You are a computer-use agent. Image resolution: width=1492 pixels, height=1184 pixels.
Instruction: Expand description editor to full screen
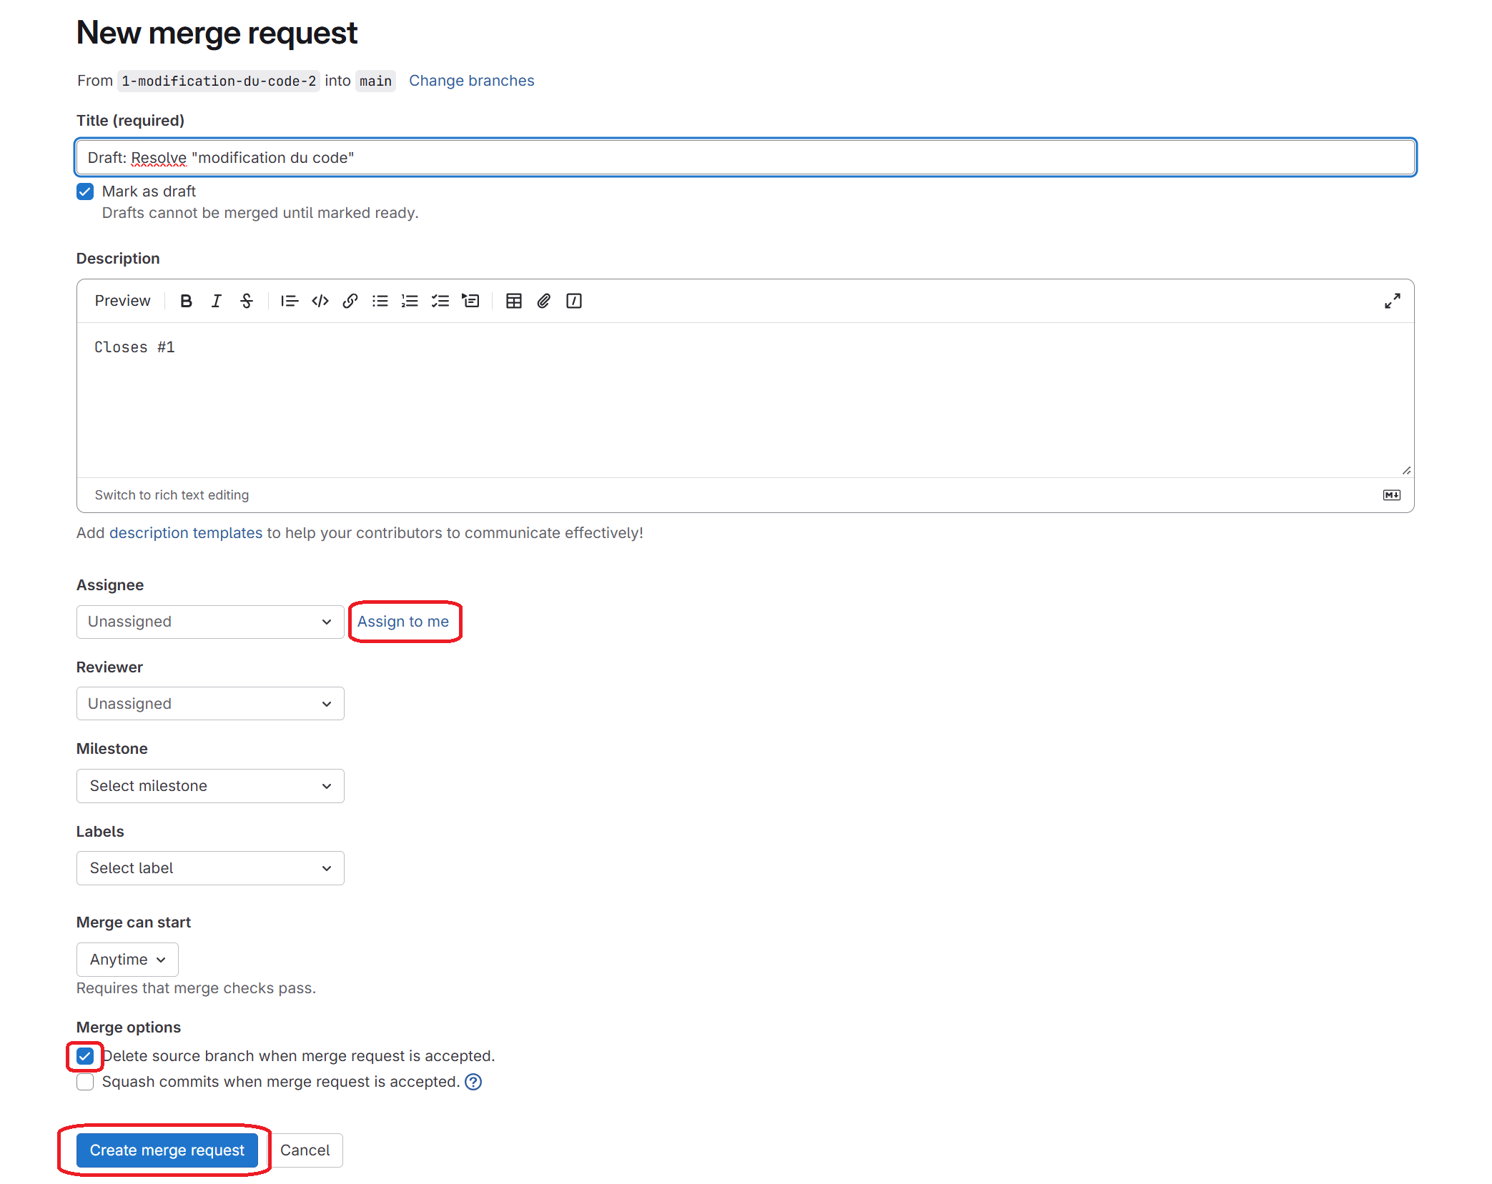click(x=1391, y=301)
